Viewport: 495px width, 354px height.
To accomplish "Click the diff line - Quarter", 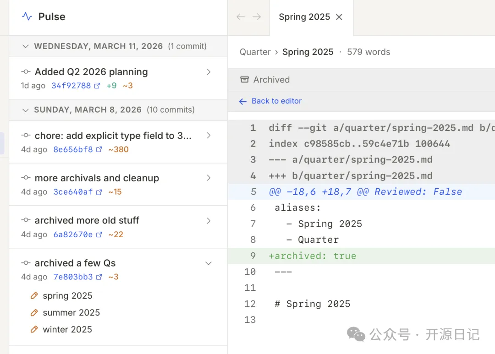I will click(x=362, y=240).
